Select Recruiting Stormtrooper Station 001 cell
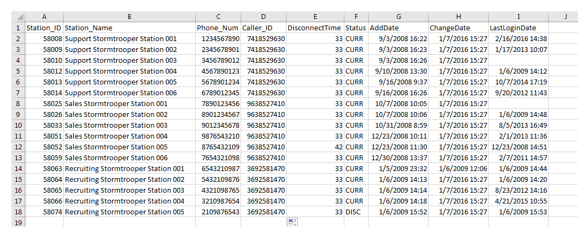Image resolution: width=586 pixels, height=236 pixels. (129, 169)
